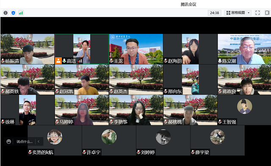271x166 pixels.
Task: Click muted mic icon of 马婷婷
Action: [57, 122]
